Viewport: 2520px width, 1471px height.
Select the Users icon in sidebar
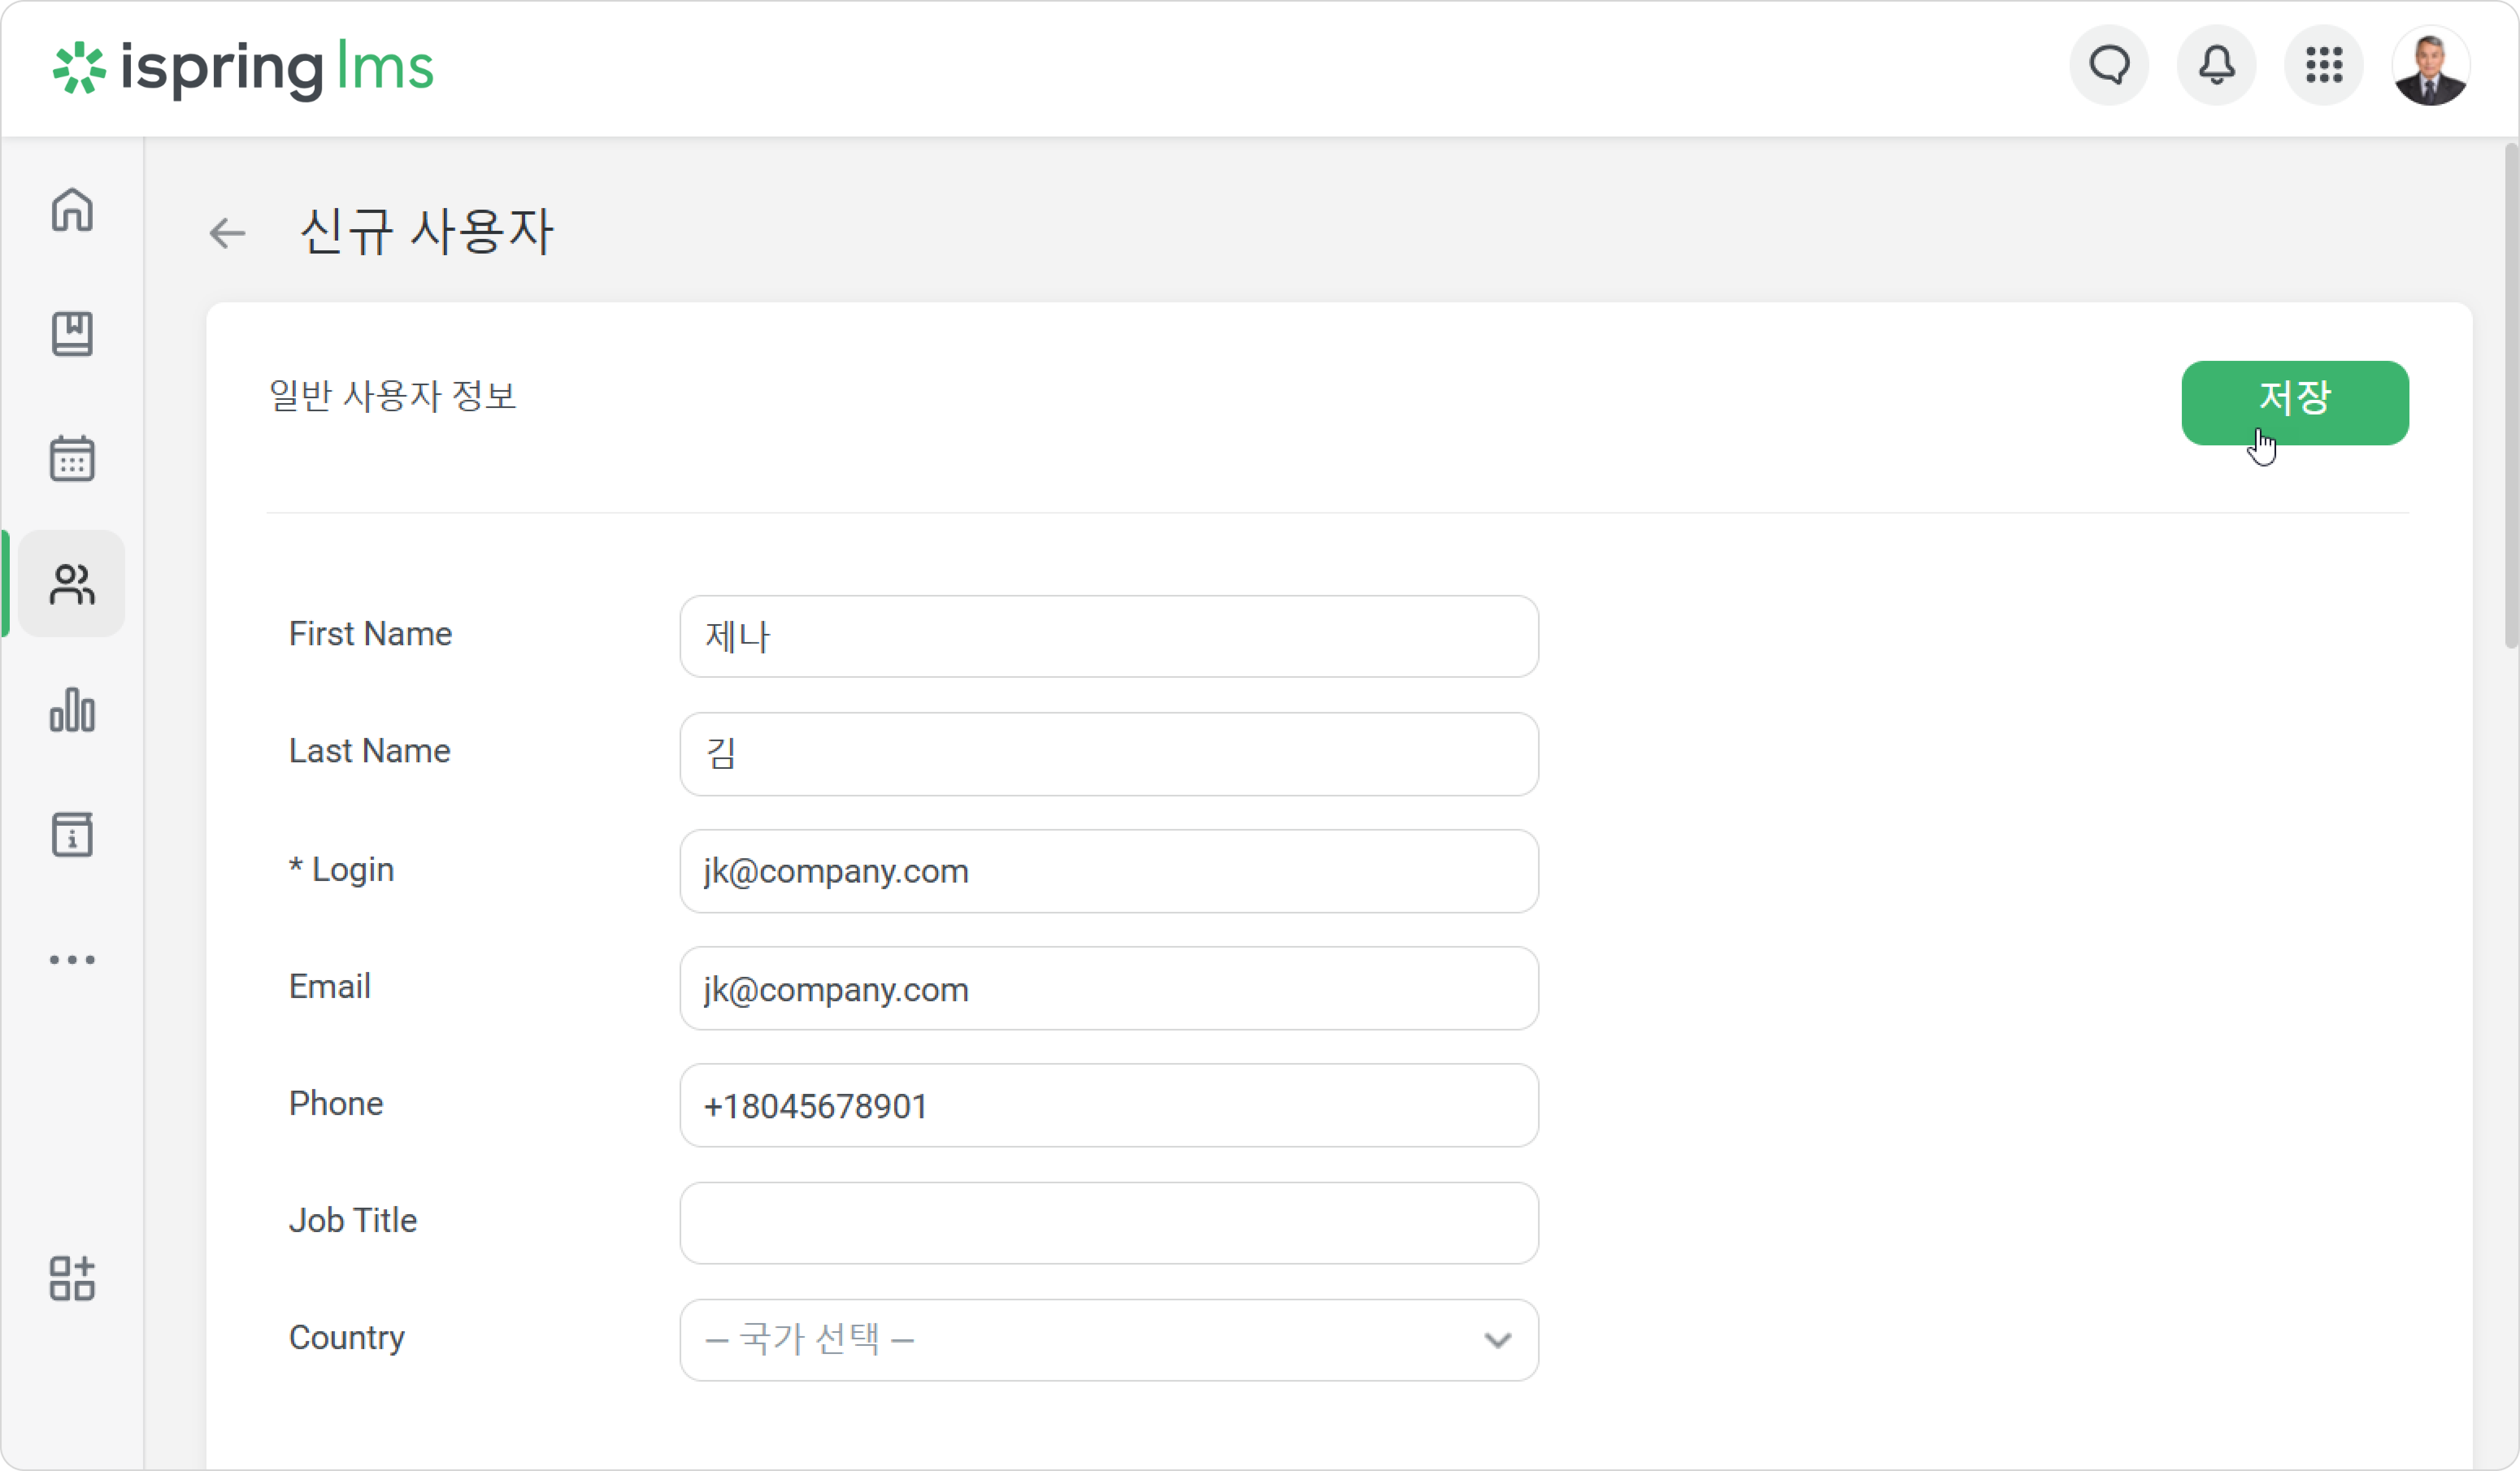pos(72,584)
